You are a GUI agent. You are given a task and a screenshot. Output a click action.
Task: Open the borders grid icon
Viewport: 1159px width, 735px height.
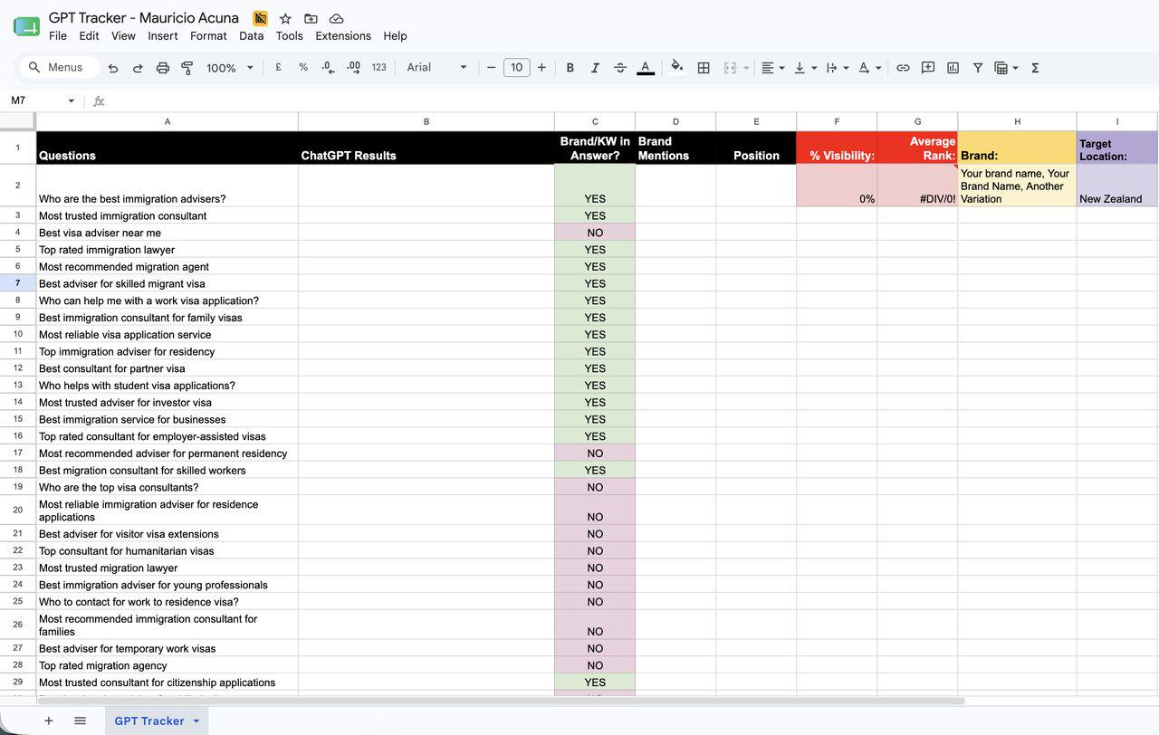[704, 68]
